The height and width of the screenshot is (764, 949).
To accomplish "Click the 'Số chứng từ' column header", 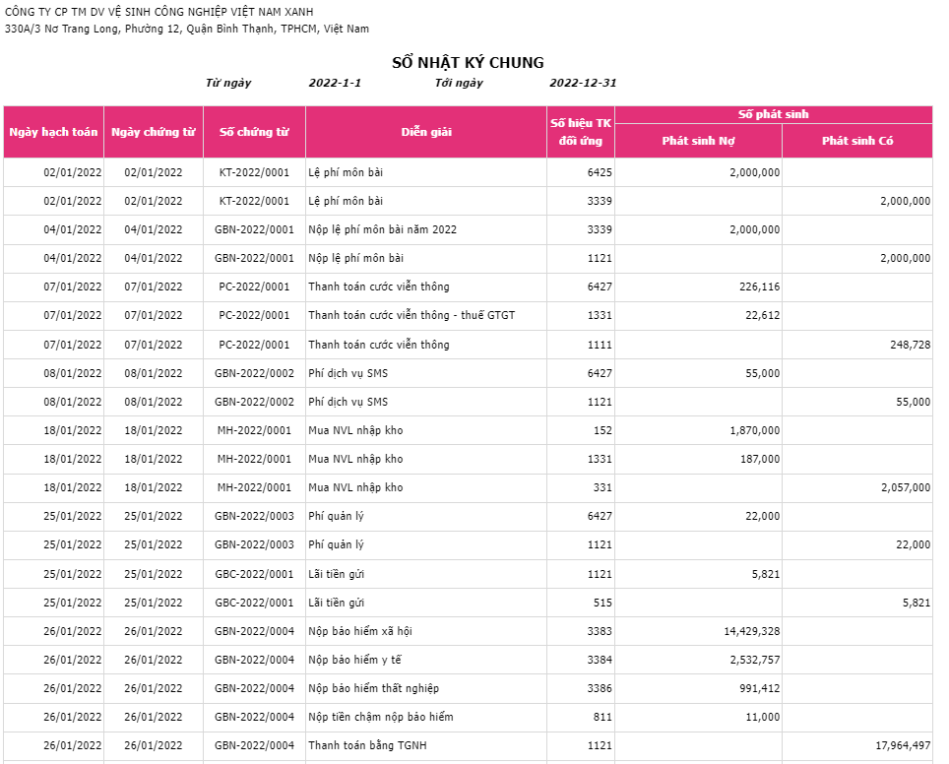I will pyautogui.click(x=254, y=132).
